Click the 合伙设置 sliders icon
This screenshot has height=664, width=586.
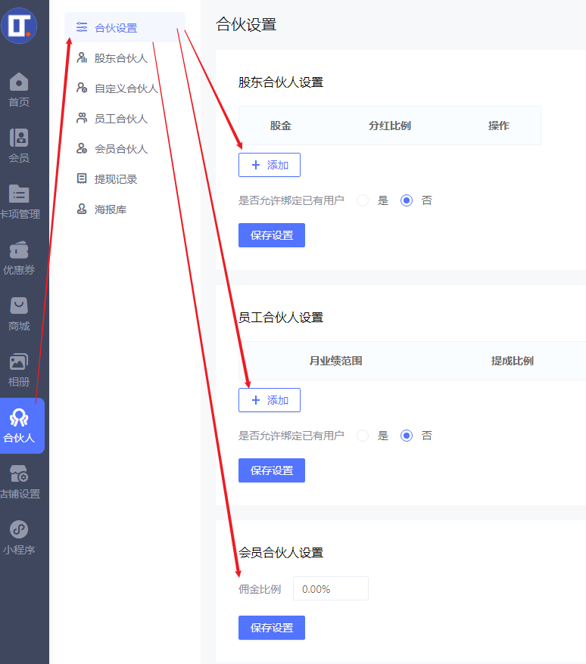[x=82, y=27]
